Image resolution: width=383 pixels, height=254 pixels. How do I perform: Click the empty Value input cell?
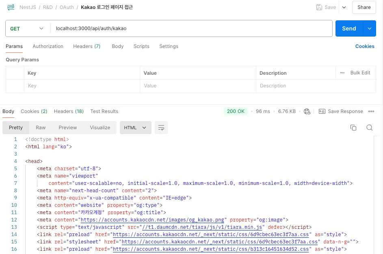tap(198, 86)
